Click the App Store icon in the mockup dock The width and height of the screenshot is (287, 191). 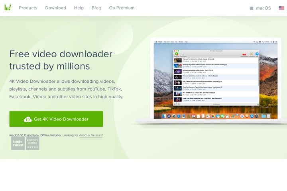pos(252,116)
